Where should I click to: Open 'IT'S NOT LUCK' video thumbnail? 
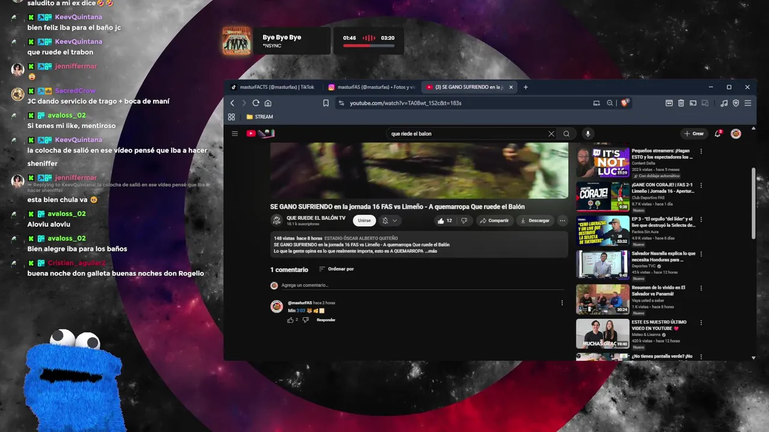603,162
